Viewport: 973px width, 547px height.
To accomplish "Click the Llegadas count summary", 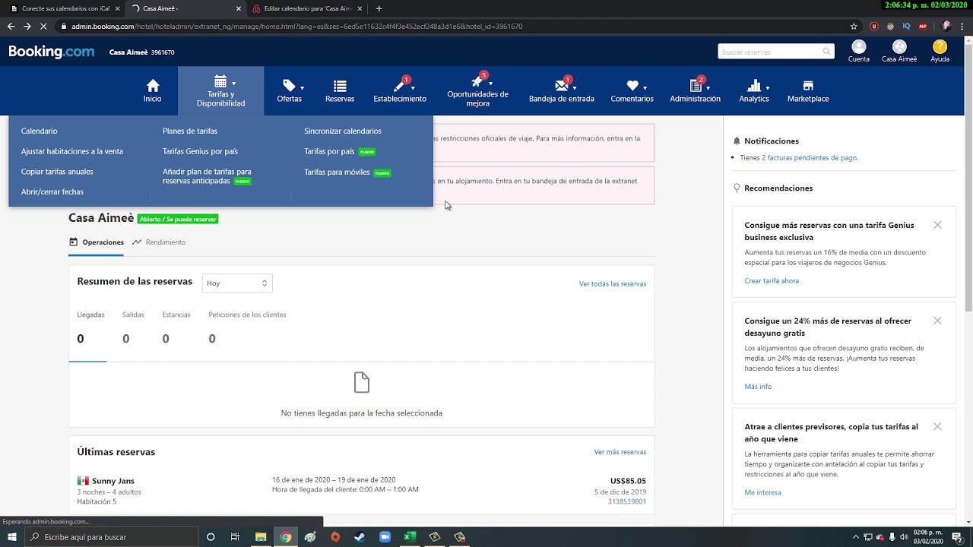I will tap(90, 327).
